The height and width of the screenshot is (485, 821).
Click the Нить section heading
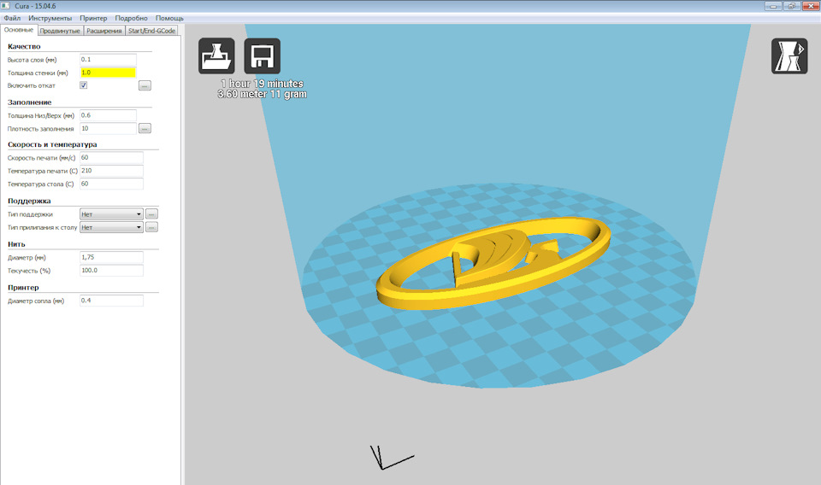coord(16,244)
